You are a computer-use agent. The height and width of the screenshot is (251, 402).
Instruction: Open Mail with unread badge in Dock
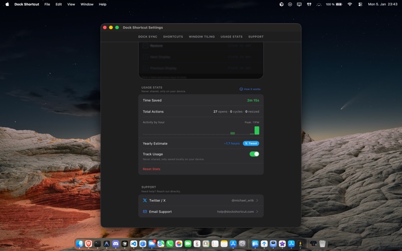[152, 243]
